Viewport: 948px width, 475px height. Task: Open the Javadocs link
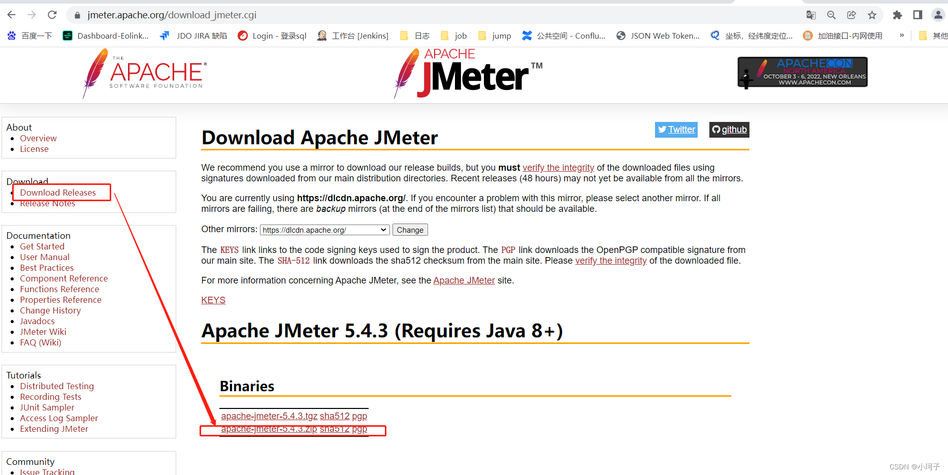[37, 321]
